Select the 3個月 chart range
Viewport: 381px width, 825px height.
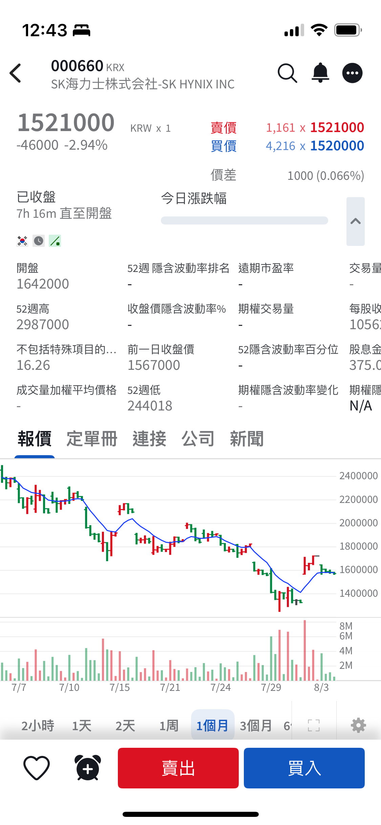tap(256, 726)
